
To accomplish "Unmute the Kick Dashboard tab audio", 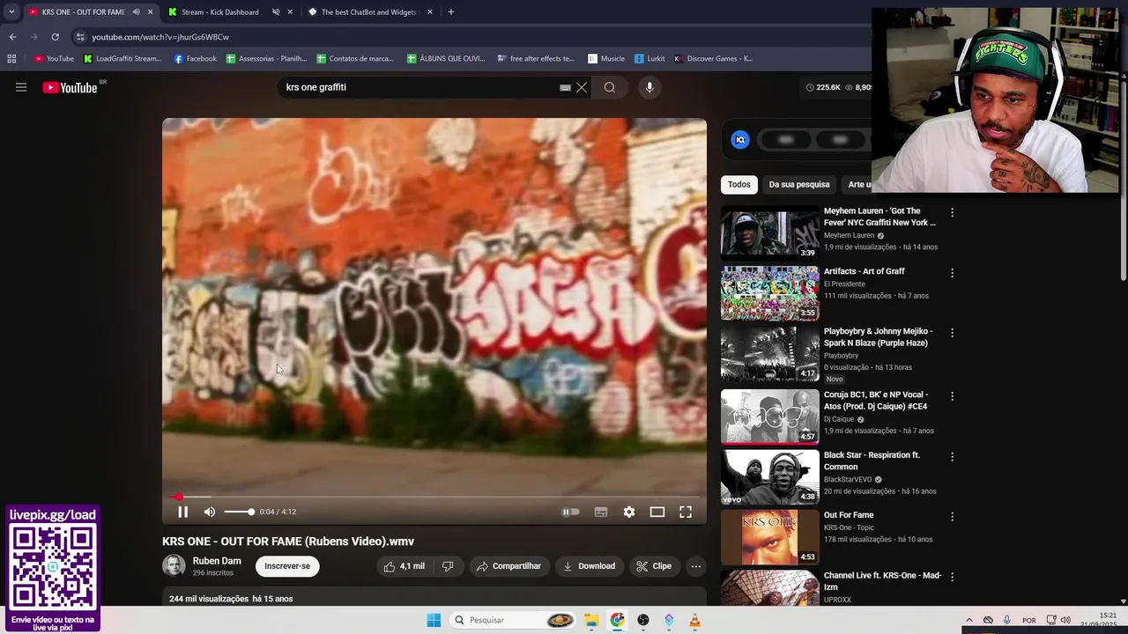I will 276,12.
